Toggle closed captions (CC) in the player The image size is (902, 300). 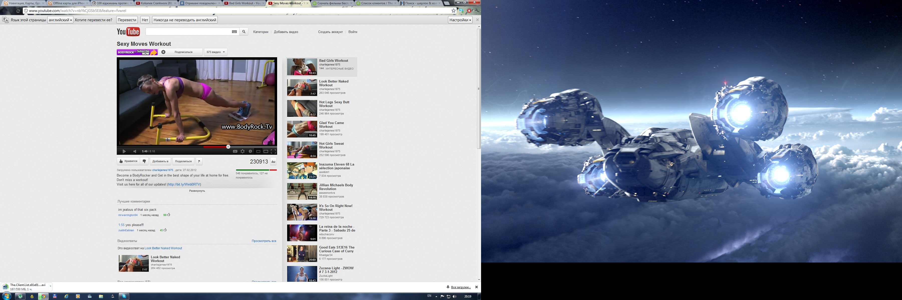[x=235, y=151]
